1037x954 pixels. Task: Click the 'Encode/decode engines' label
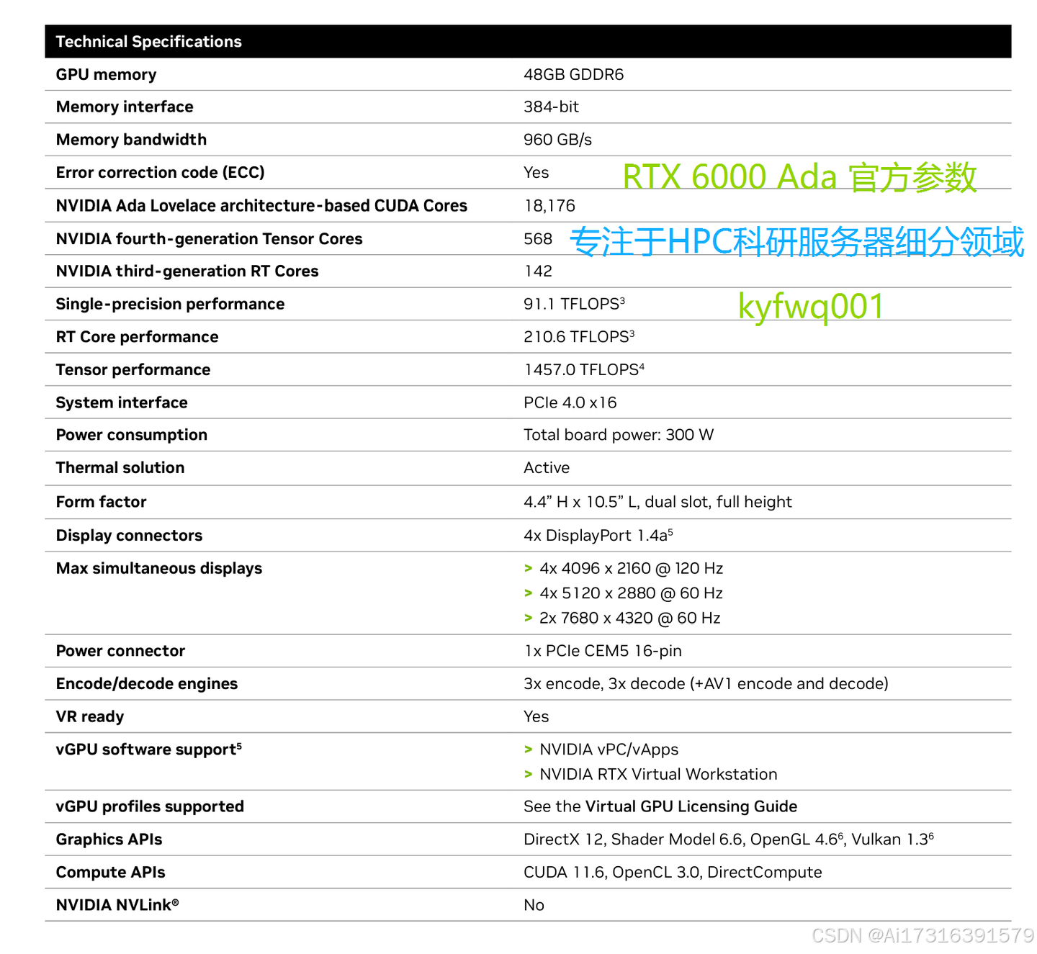pos(147,685)
